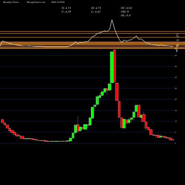Click the "OL: 6.8" reading

125,16
